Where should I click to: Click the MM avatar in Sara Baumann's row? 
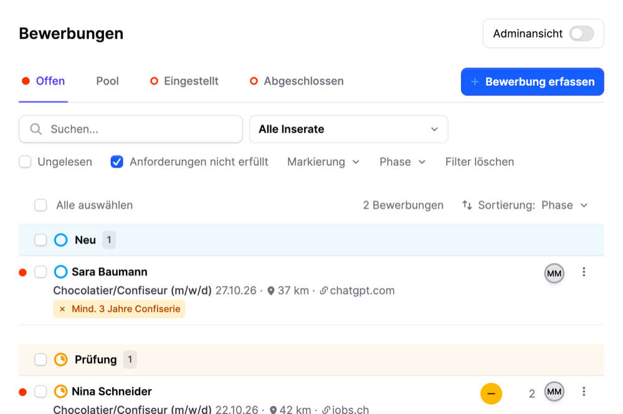click(554, 274)
